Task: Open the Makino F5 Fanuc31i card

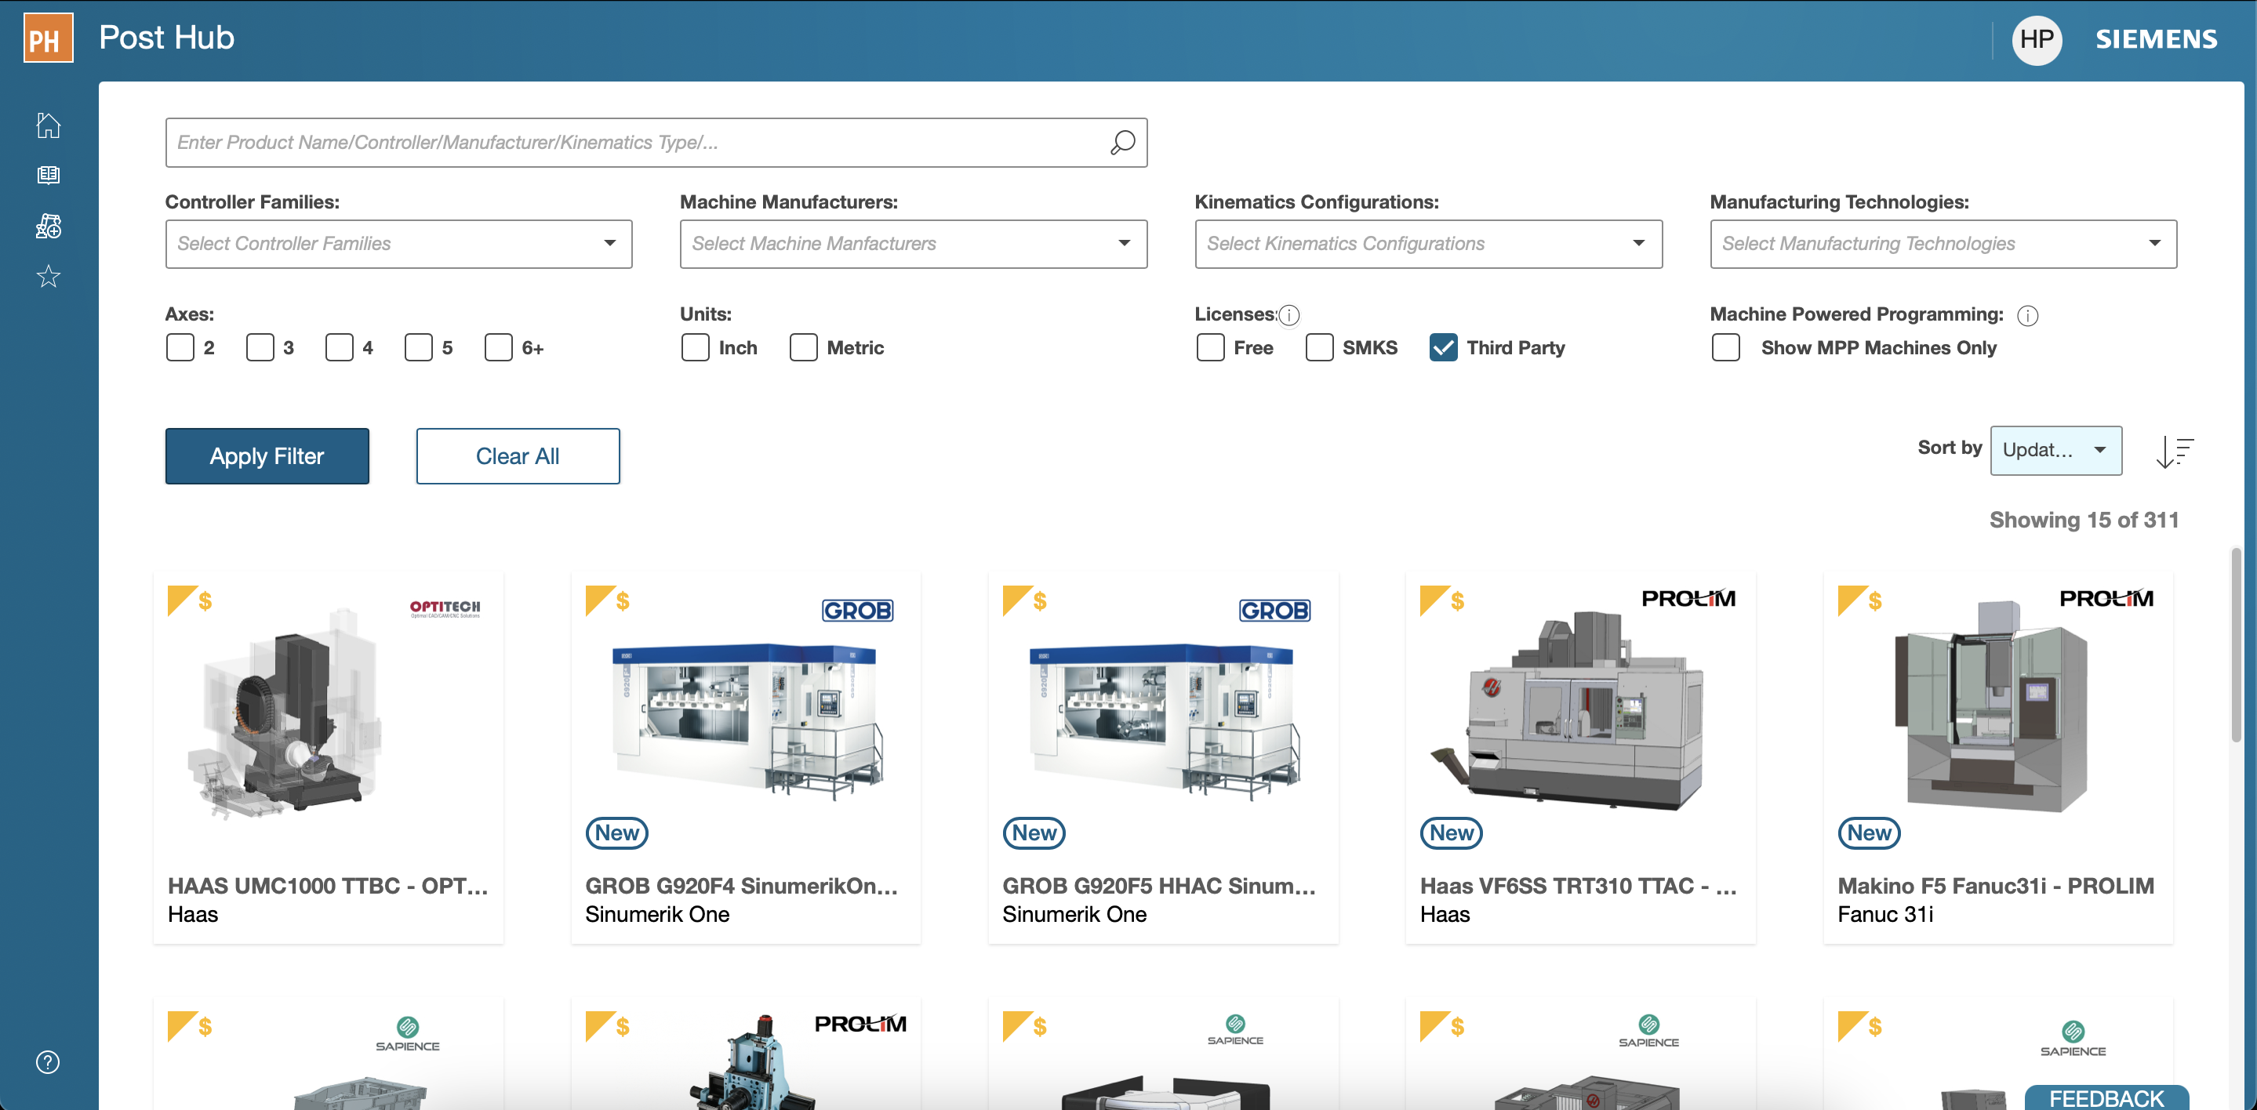Action: [1997, 753]
